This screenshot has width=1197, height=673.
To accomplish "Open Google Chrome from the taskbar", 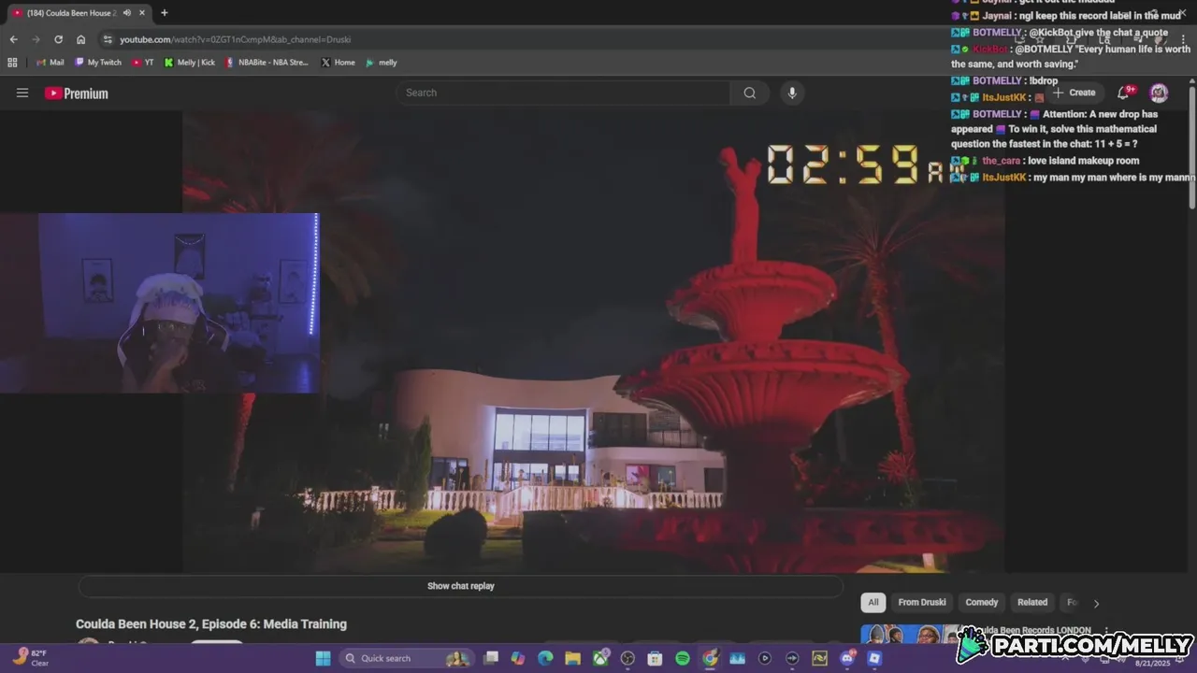I will click(x=710, y=658).
